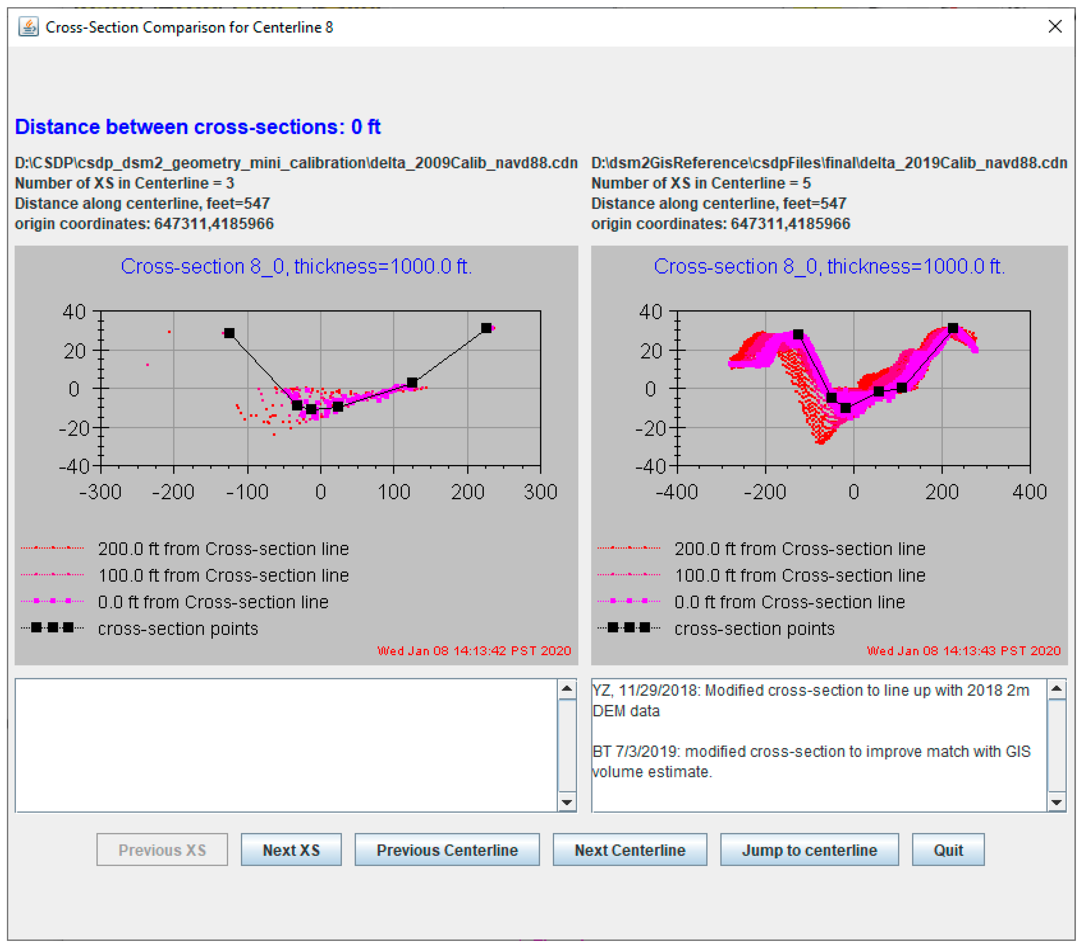Click inside the empty left comment text area
The height and width of the screenshot is (949, 1084).
(286, 745)
